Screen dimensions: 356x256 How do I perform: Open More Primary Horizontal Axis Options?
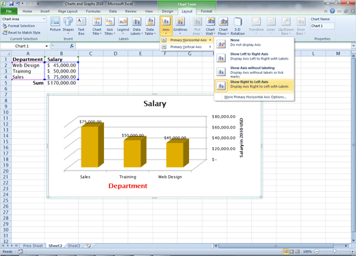pyautogui.click(x=255, y=97)
